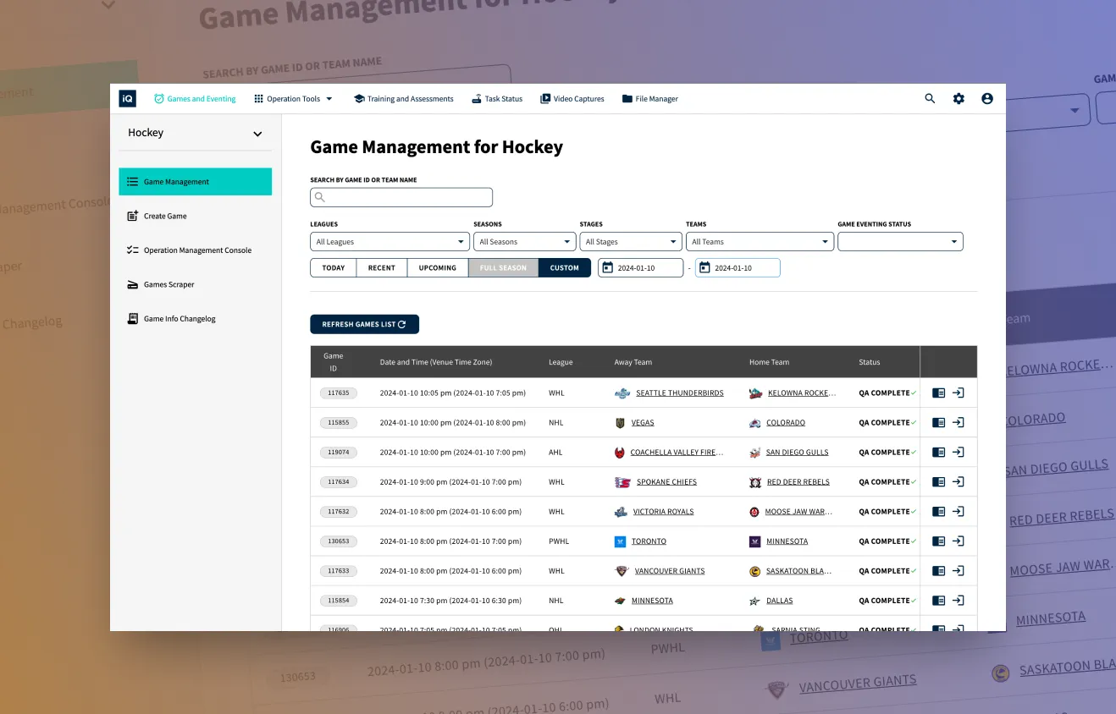Click the Seattle Thunderbirds team logo
This screenshot has height=714, width=1116.
point(622,393)
